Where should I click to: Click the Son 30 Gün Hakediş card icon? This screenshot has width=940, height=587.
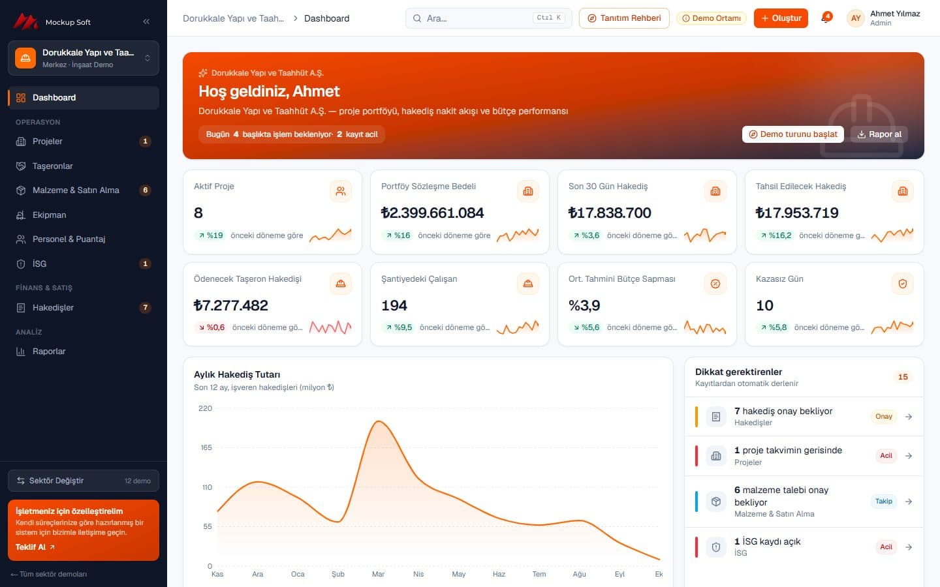pos(715,191)
